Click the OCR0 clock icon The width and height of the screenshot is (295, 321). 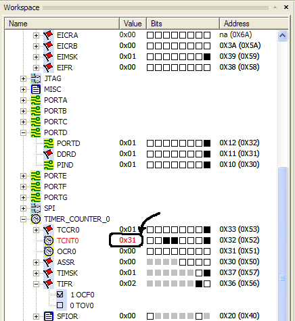pyautogui.click(x=49, y=251)
